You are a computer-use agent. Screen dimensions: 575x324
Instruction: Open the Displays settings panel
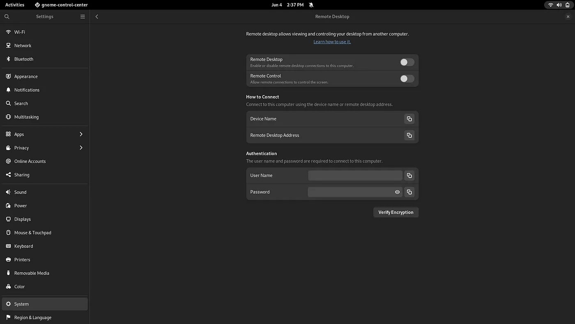pyautogui.click(x=23, y=219)
